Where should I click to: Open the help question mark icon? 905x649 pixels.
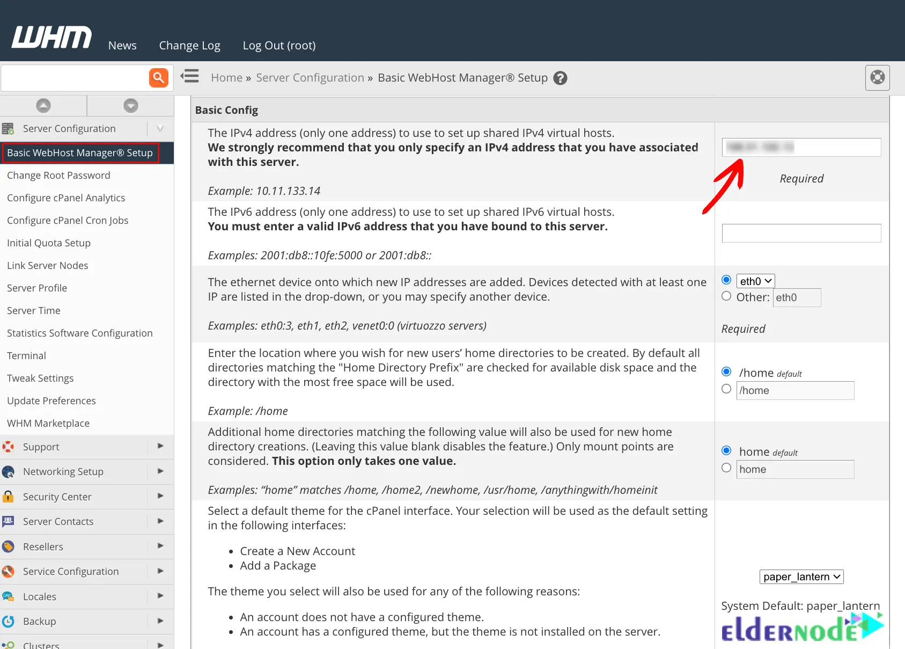(560, 78)
